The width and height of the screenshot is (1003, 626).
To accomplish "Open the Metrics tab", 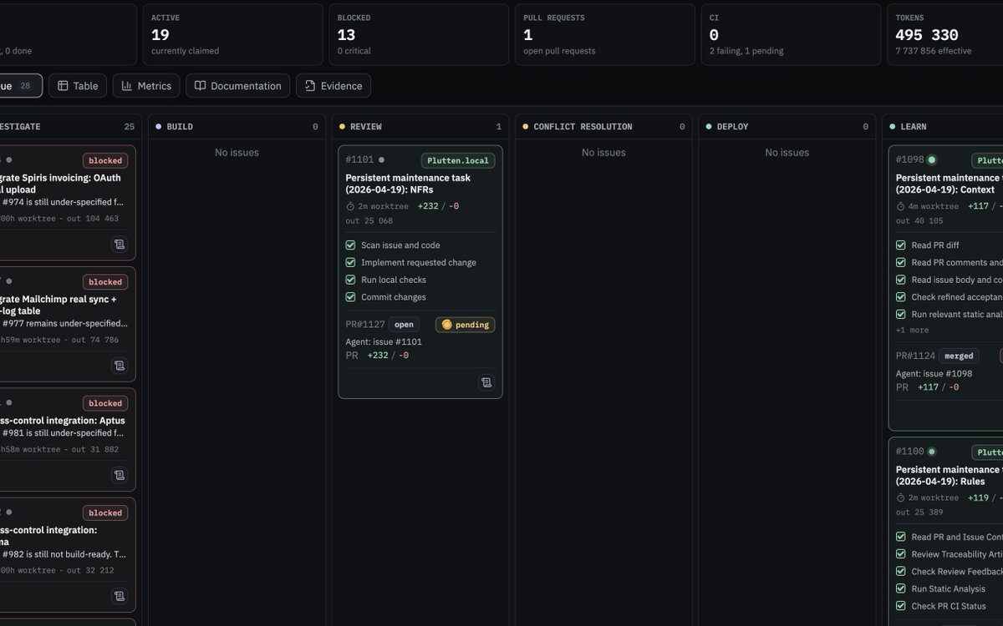I will tap(146, 86).
